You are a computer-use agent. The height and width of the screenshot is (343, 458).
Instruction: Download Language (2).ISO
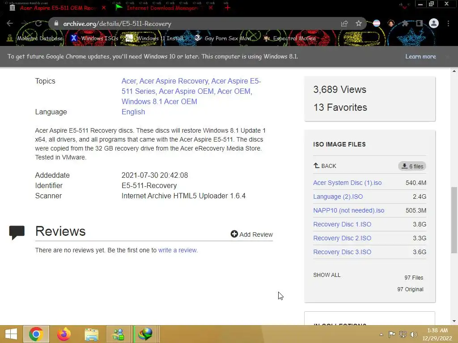[338, 197]
